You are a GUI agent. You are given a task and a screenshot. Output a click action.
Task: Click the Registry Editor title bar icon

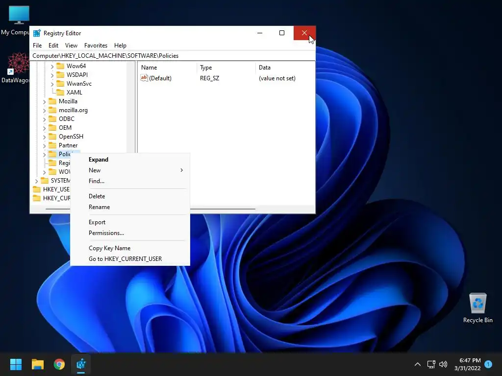pos(37,33)
